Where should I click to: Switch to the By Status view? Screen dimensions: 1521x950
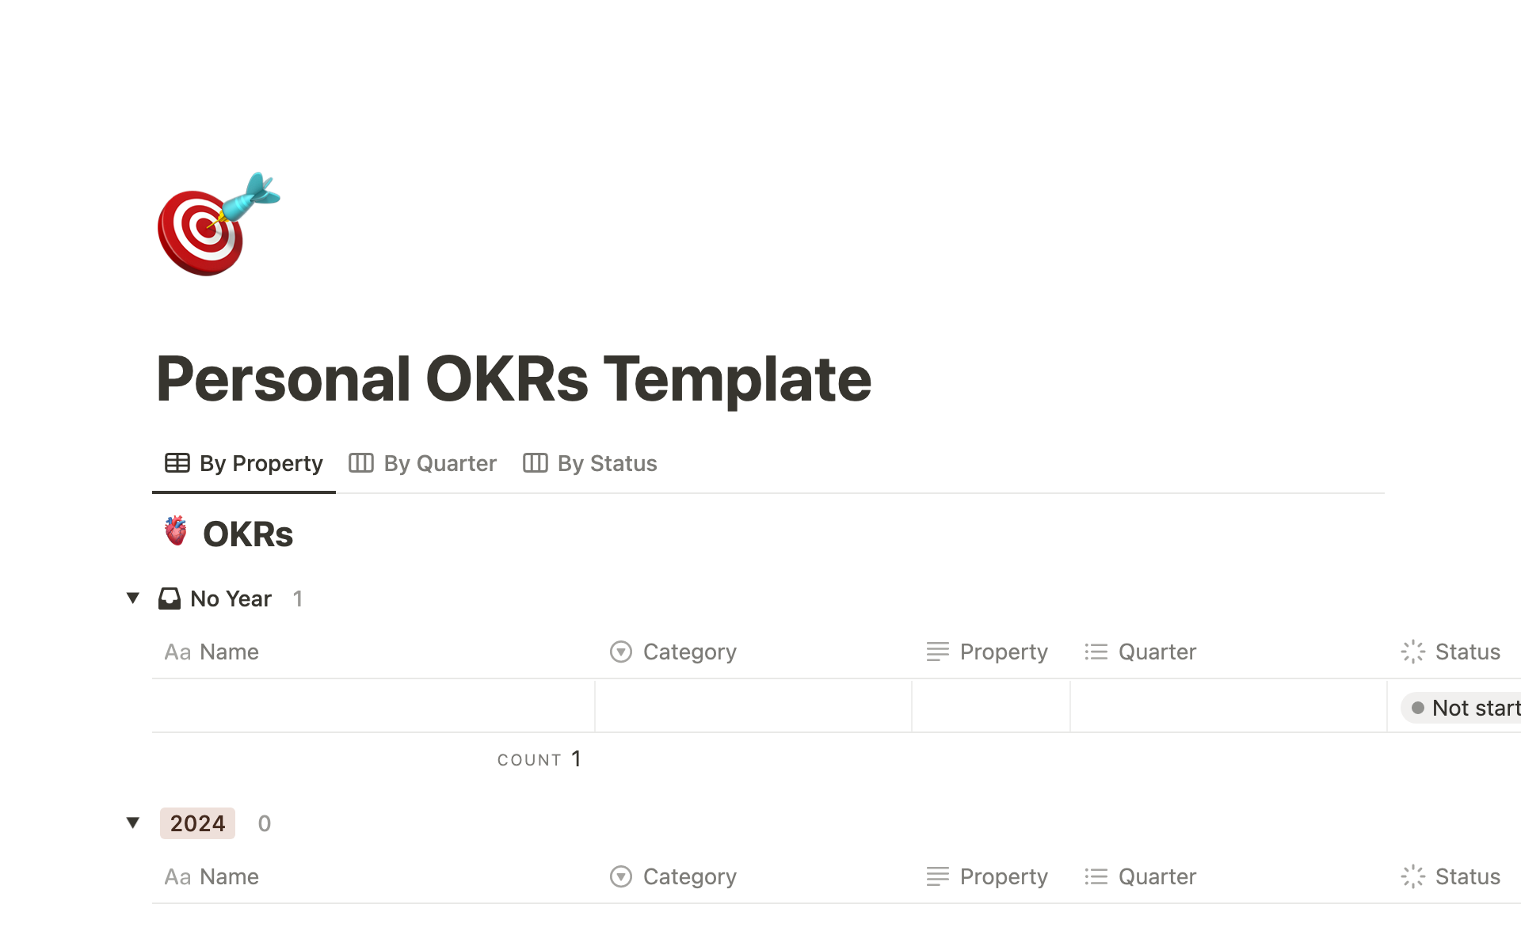(590, 463)
